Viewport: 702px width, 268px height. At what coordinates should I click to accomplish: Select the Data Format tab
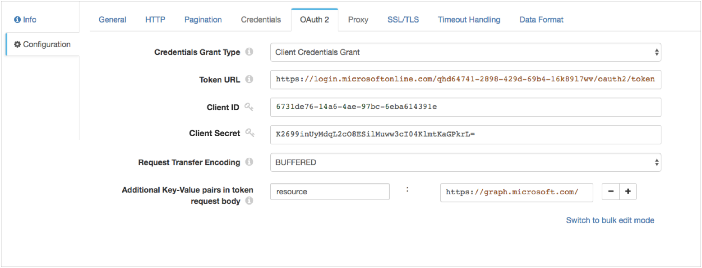541,19
